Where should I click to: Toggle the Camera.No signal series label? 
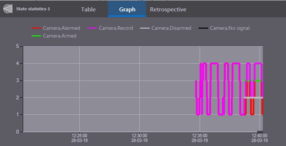coord(230,28)
